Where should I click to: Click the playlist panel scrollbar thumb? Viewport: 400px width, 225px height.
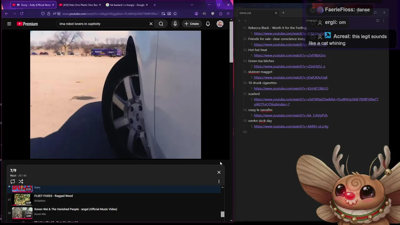(x=222, y=214)
